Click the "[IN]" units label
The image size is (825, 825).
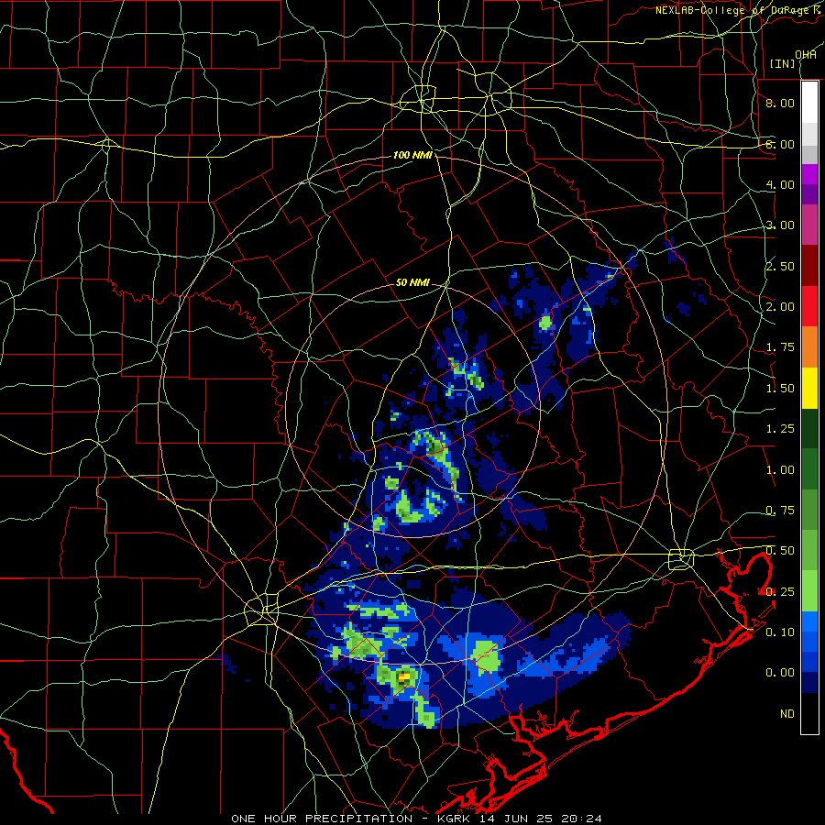tap(783, 63)
